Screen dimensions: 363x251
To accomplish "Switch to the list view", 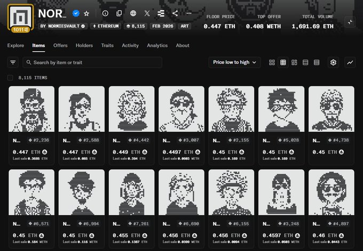I will [305, 62].
